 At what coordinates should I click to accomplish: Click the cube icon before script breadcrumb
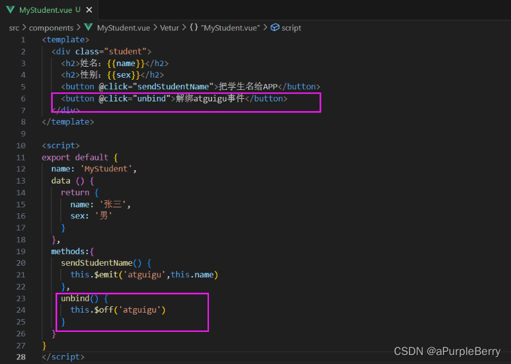click(275, 28)
